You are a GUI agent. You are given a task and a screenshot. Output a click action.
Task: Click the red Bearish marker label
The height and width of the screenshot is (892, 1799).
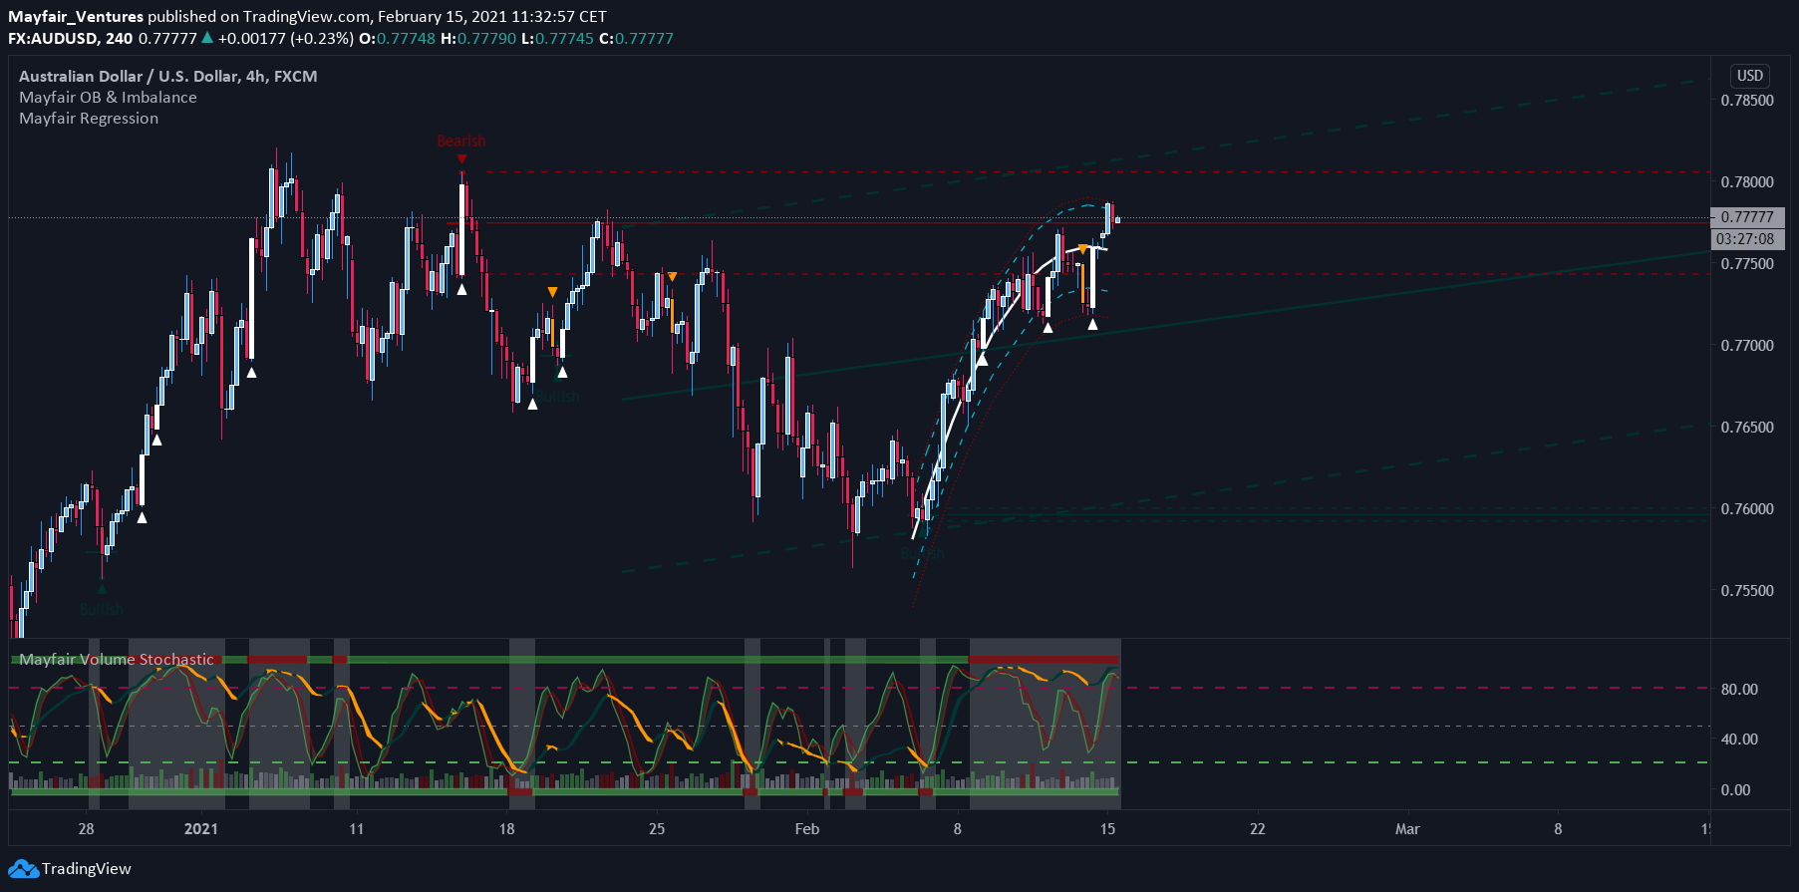(461, 142)
